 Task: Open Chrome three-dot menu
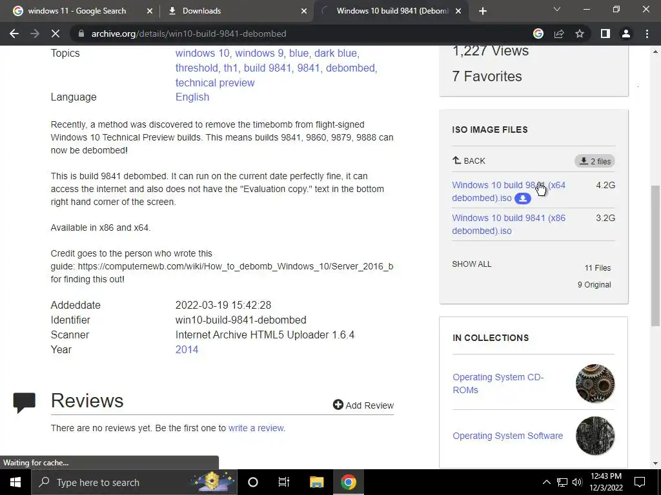pos(647,34)
